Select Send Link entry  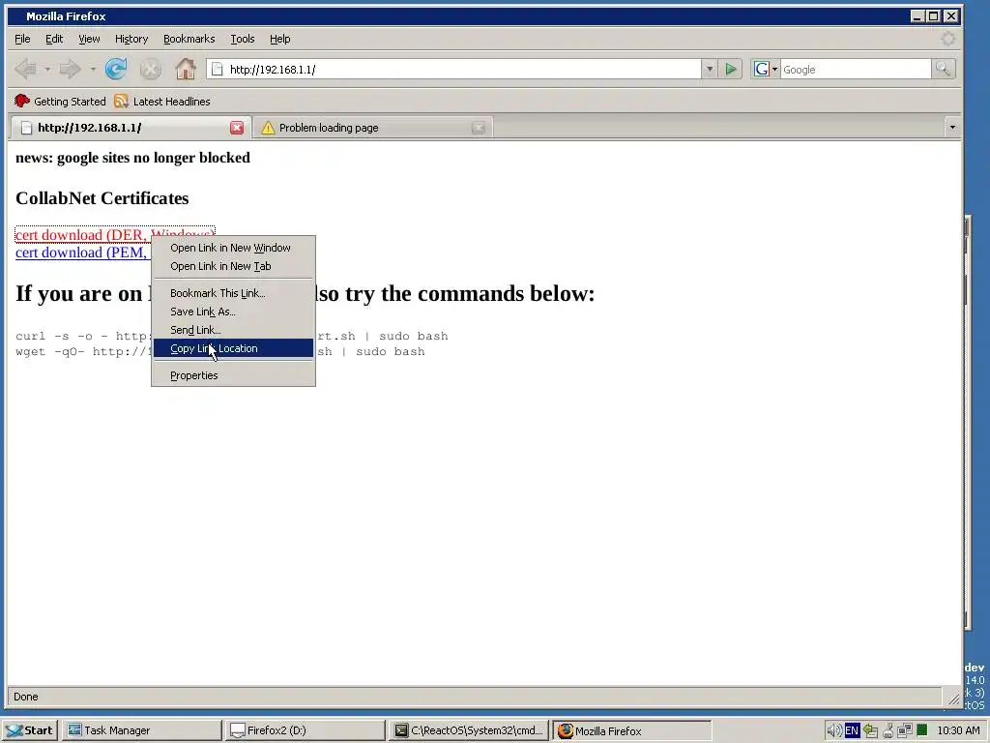click(234, 330)
